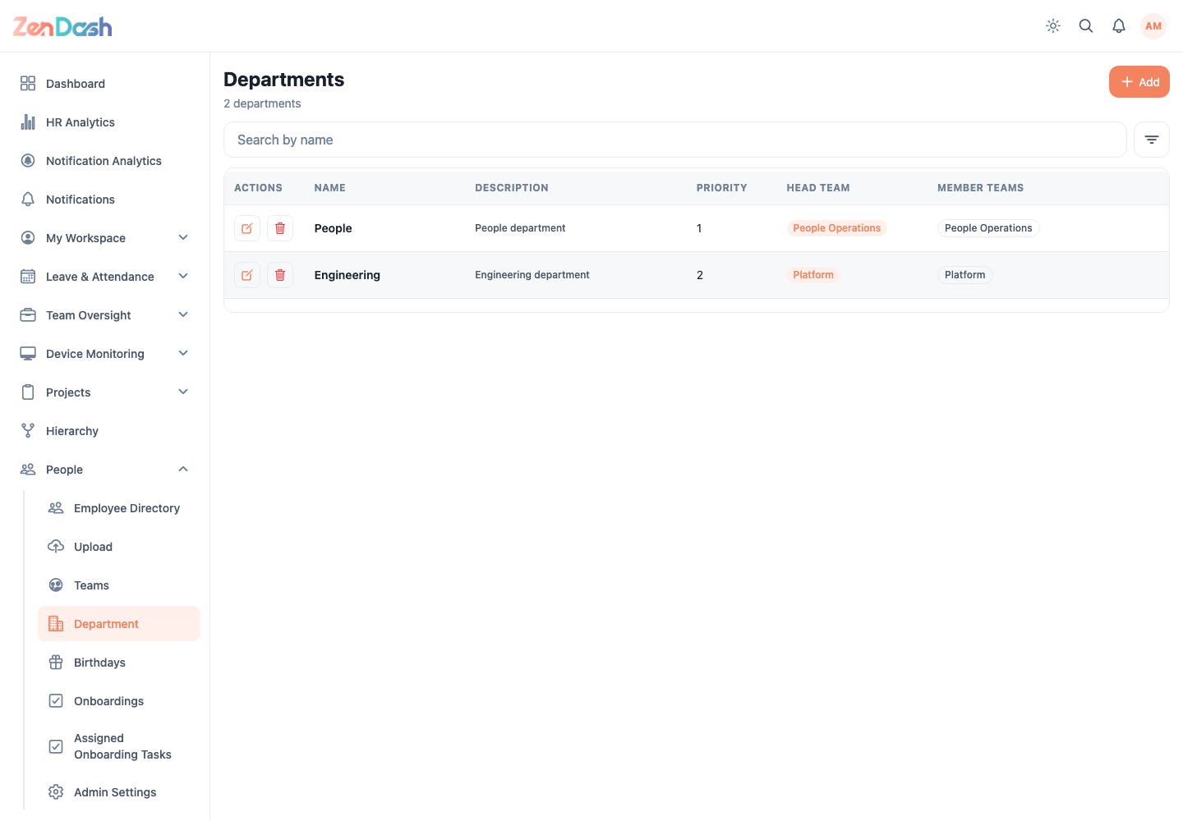Sort by the NAME column header
This screenshot has width=1183, height=821.
pyautogui.click(x=329, y=188)
